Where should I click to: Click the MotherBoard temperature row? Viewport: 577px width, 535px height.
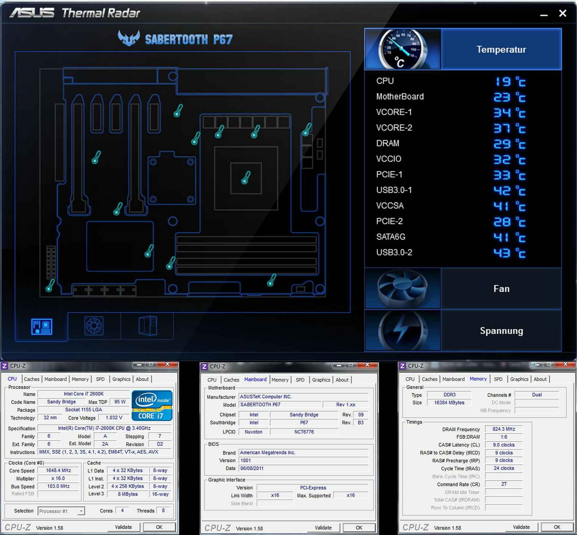click(451, 97)
